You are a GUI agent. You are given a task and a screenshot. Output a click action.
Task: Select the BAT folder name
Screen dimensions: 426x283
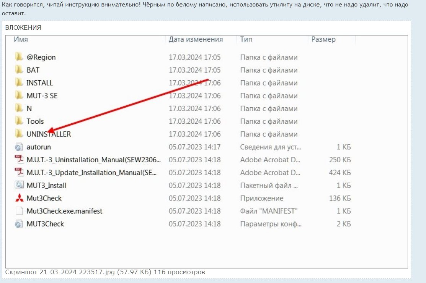[33, 70]
